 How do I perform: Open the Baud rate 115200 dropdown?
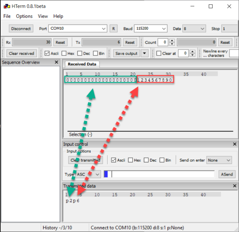(x=164, y=29)
